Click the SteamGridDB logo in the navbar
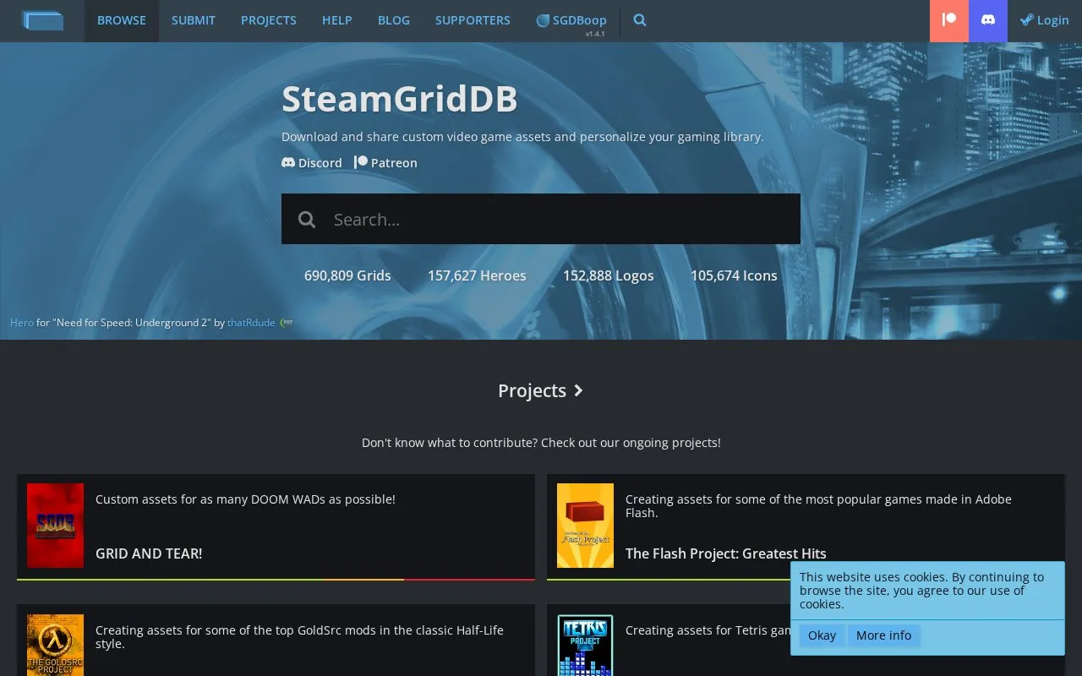Viewport: 1082px width, 676px height. click(42, 20)
